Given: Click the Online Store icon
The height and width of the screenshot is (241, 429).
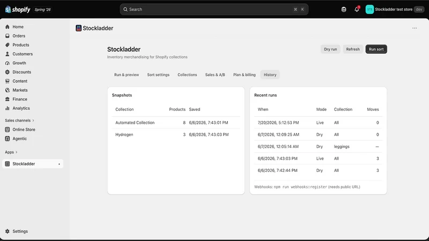Looking at the screenshot, I should point(8,130).
